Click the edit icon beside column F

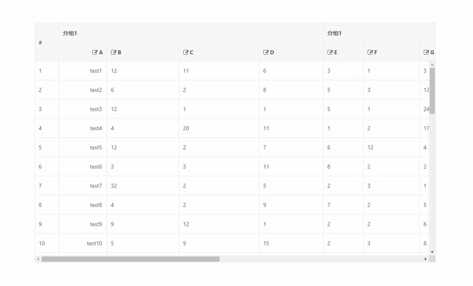[370, 52]
